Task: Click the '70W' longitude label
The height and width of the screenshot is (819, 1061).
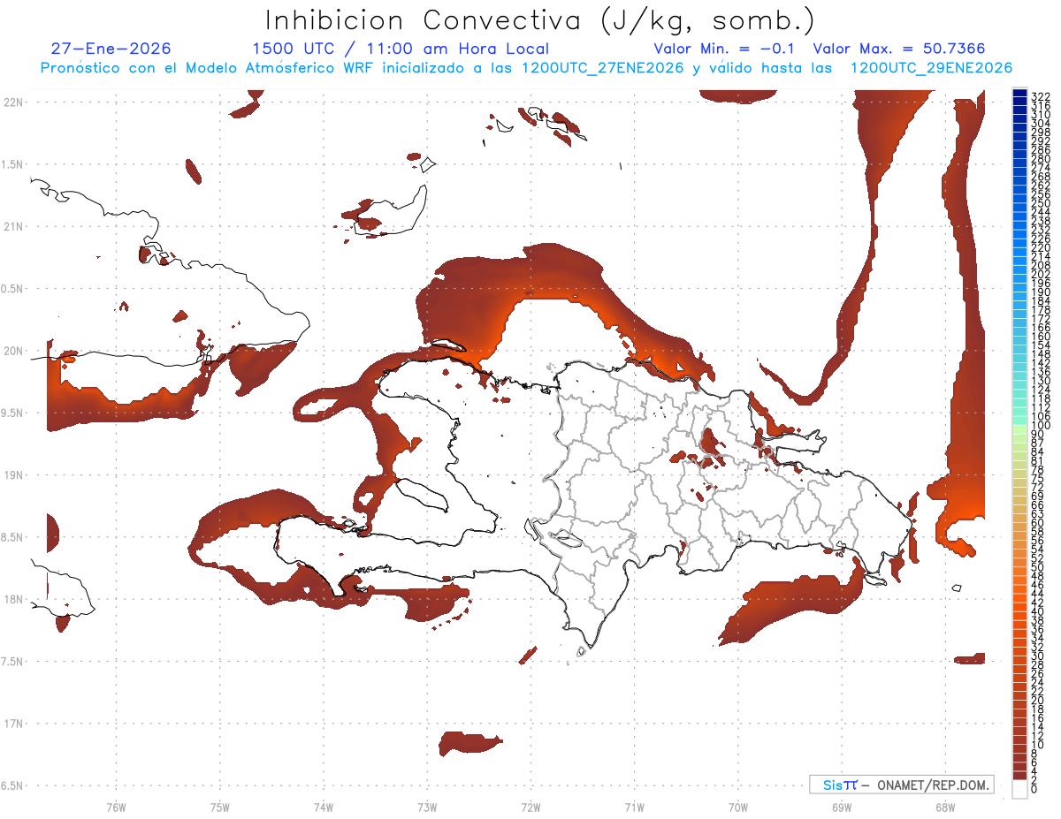Action: click(737, 806)
